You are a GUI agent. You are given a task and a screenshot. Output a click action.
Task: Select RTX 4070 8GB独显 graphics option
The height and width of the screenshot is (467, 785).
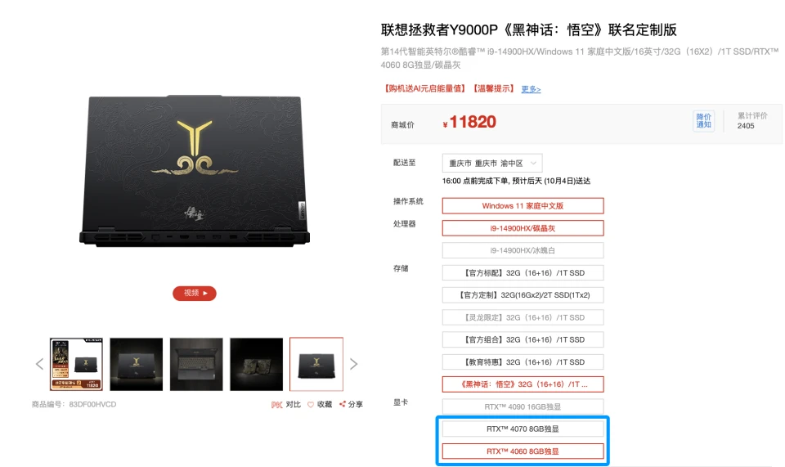(x=523, y=429)
